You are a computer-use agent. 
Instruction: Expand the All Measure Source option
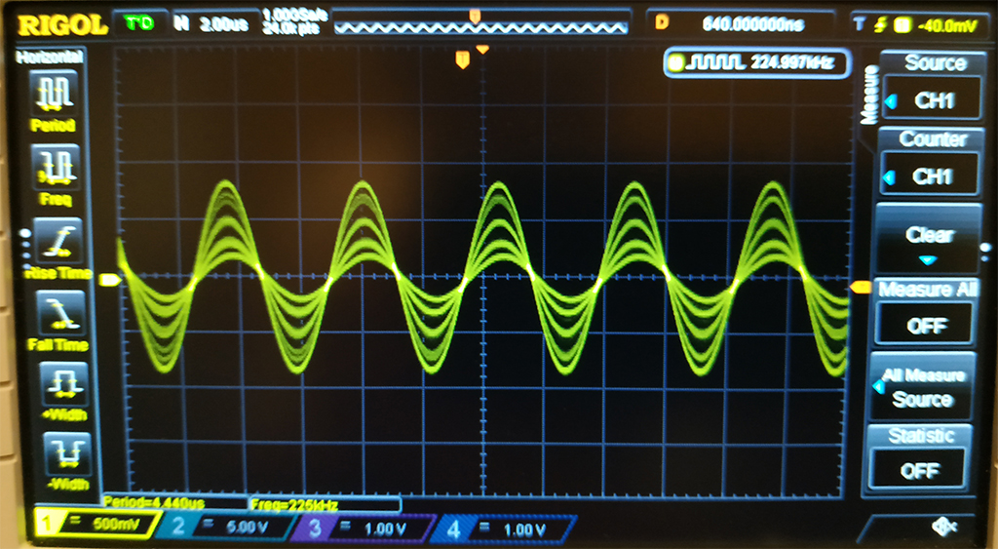coord(926,387)
